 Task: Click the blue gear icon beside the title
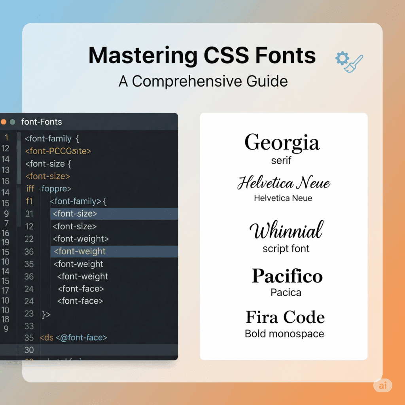coord(342,59)
